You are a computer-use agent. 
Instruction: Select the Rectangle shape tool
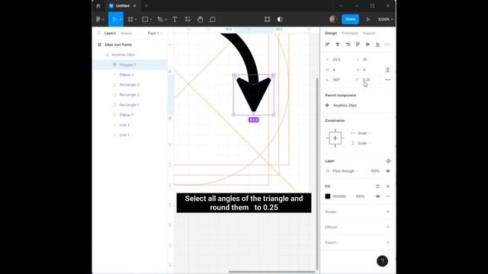(145, 19)
